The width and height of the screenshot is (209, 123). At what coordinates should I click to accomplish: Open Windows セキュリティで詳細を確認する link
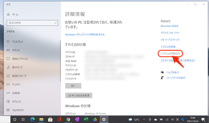point(85,34)
